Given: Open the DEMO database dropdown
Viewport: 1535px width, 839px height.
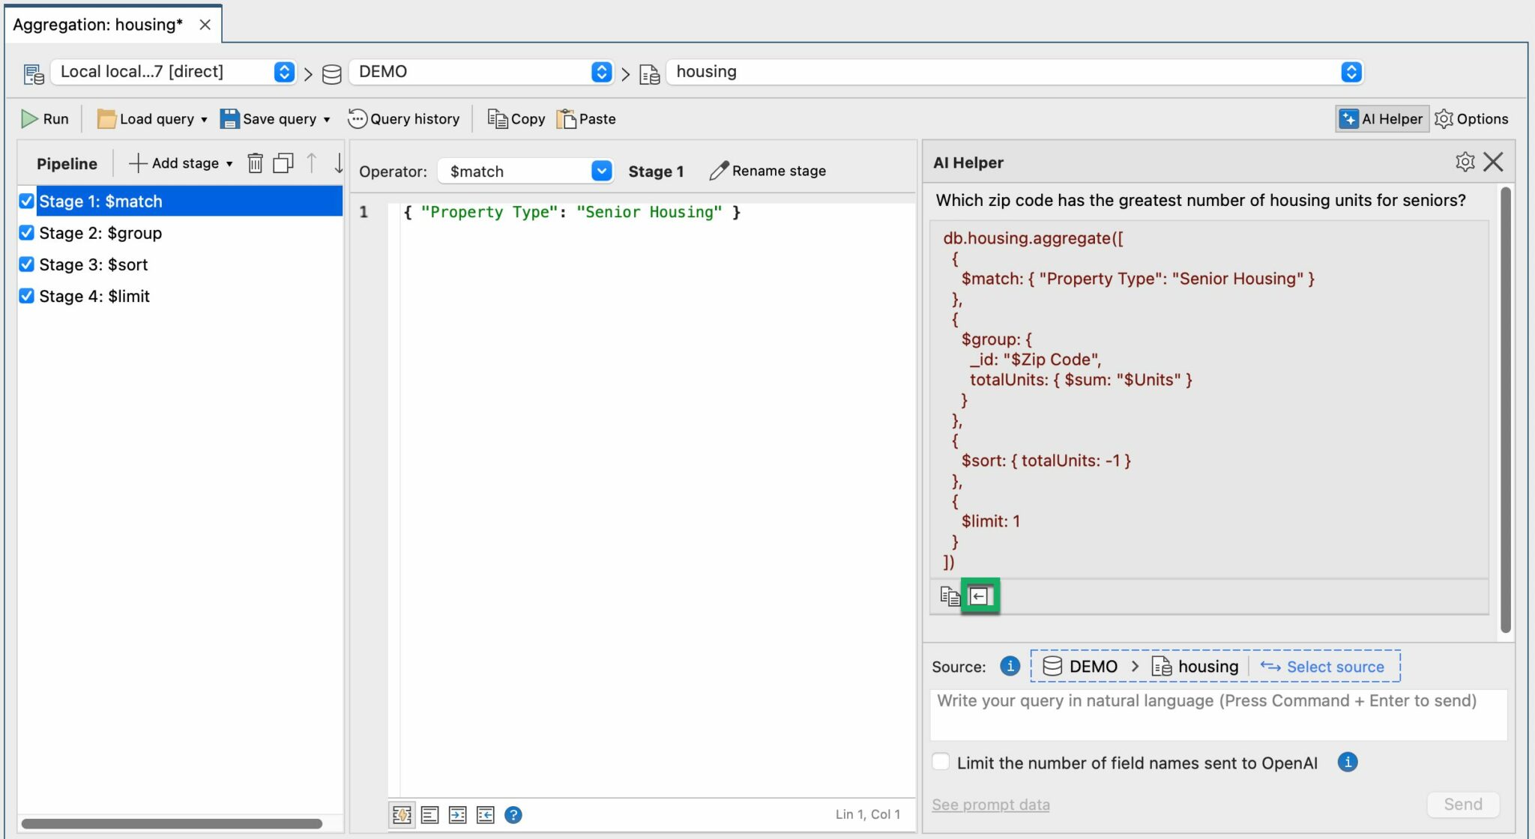Looking at the screenshot, I should [601, 72].
